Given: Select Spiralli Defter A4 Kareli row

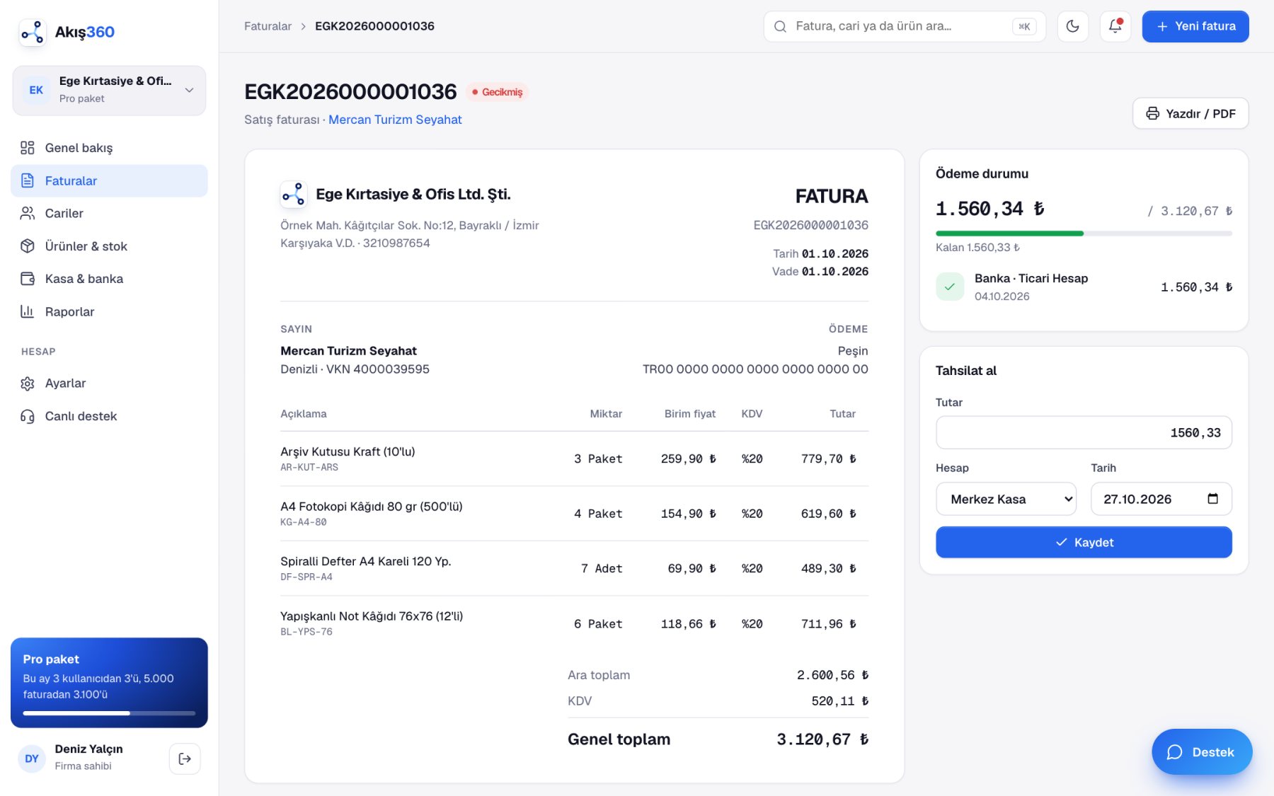Looking at the screenshot, I should (x=574, y=568).
